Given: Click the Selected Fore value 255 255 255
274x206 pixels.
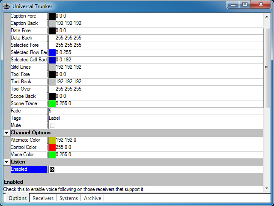Looking at the screenshot, I should pos(68,45).
